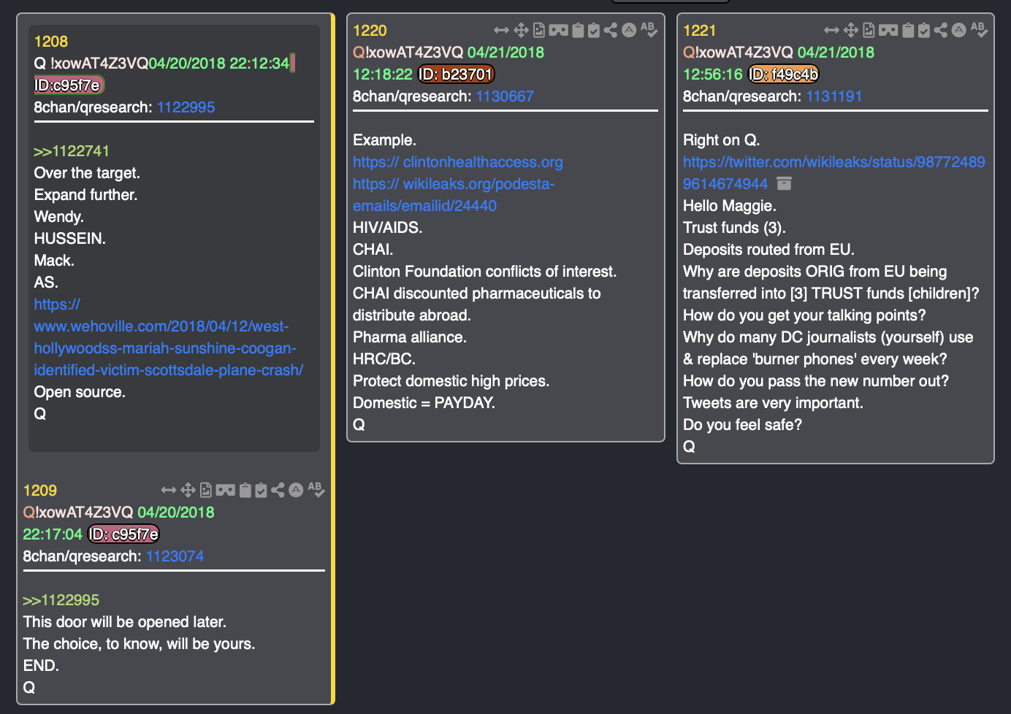1011x714 pixels.
Task: Click the circled A icon on post 1221
Action: click(959, 30)
